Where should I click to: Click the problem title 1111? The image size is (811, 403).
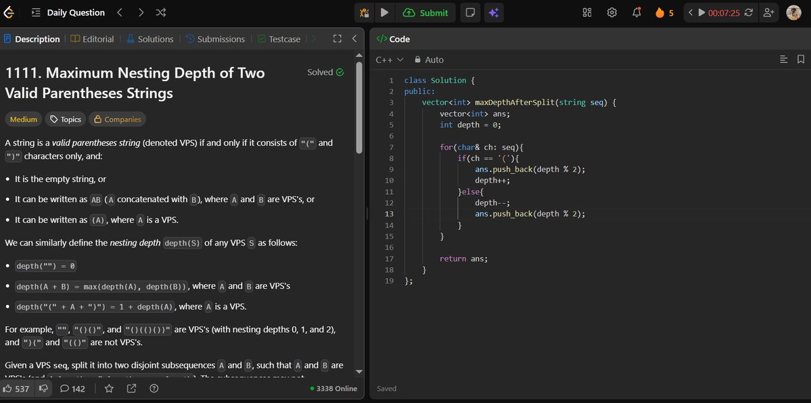[135, 82]
